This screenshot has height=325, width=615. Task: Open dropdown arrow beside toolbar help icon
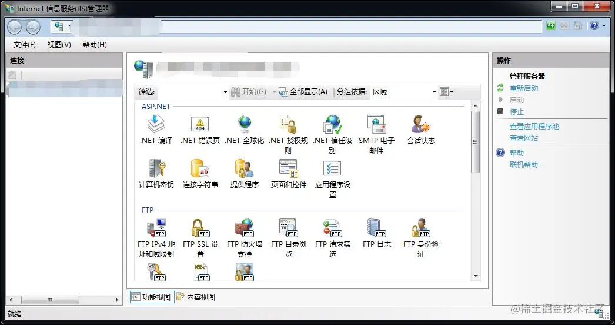coord(604,25)
